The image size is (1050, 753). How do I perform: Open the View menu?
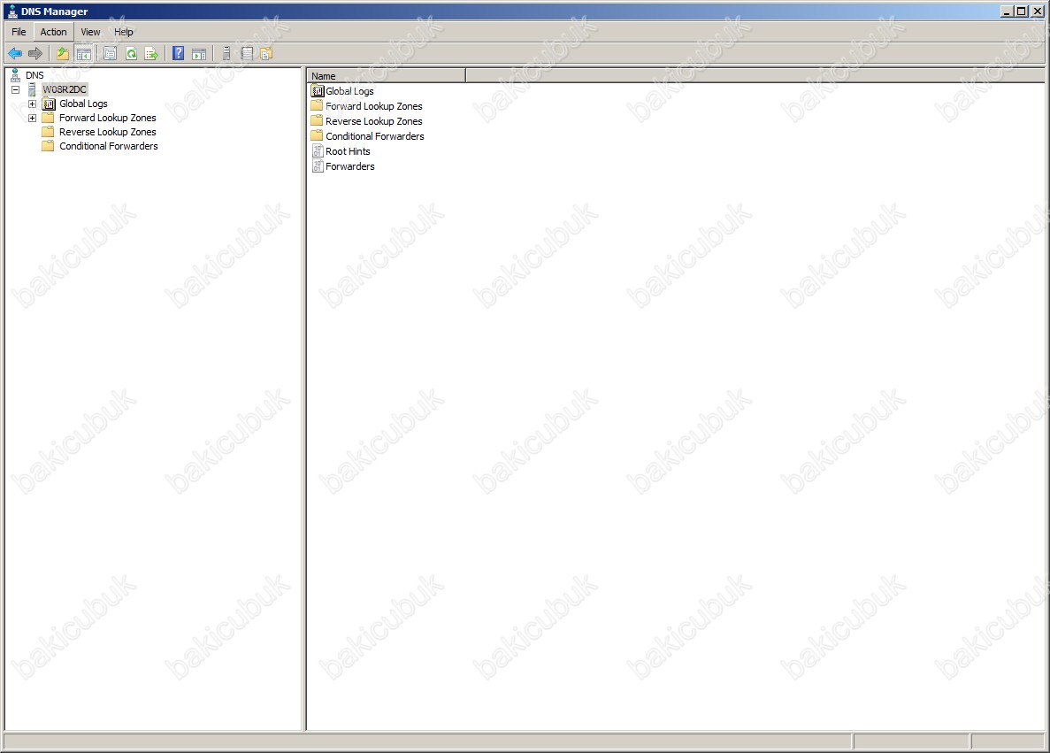click(90, 32)
